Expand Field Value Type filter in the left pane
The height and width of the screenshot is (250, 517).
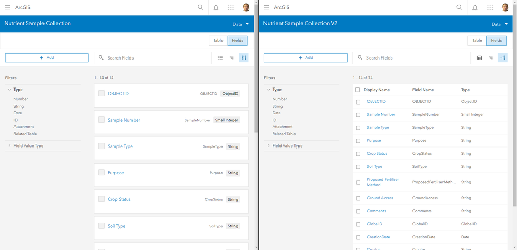[10, 146]
